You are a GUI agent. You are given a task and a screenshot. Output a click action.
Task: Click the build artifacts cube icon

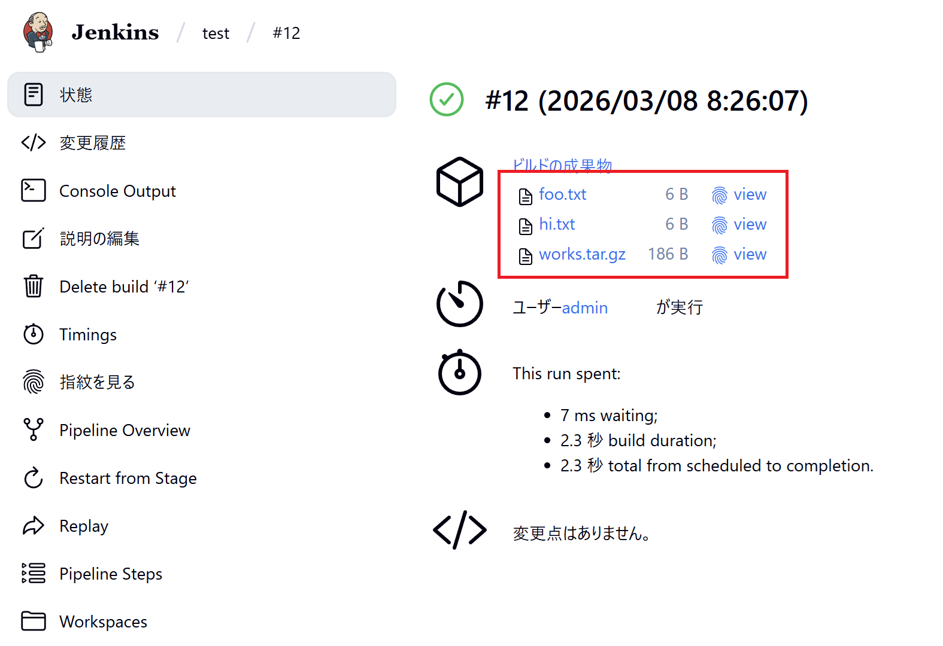tap(459, 182)
